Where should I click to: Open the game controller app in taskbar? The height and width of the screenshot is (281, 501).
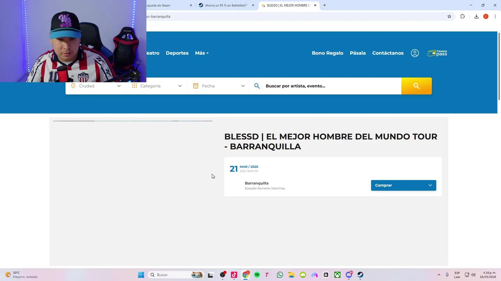coord(314,275)
